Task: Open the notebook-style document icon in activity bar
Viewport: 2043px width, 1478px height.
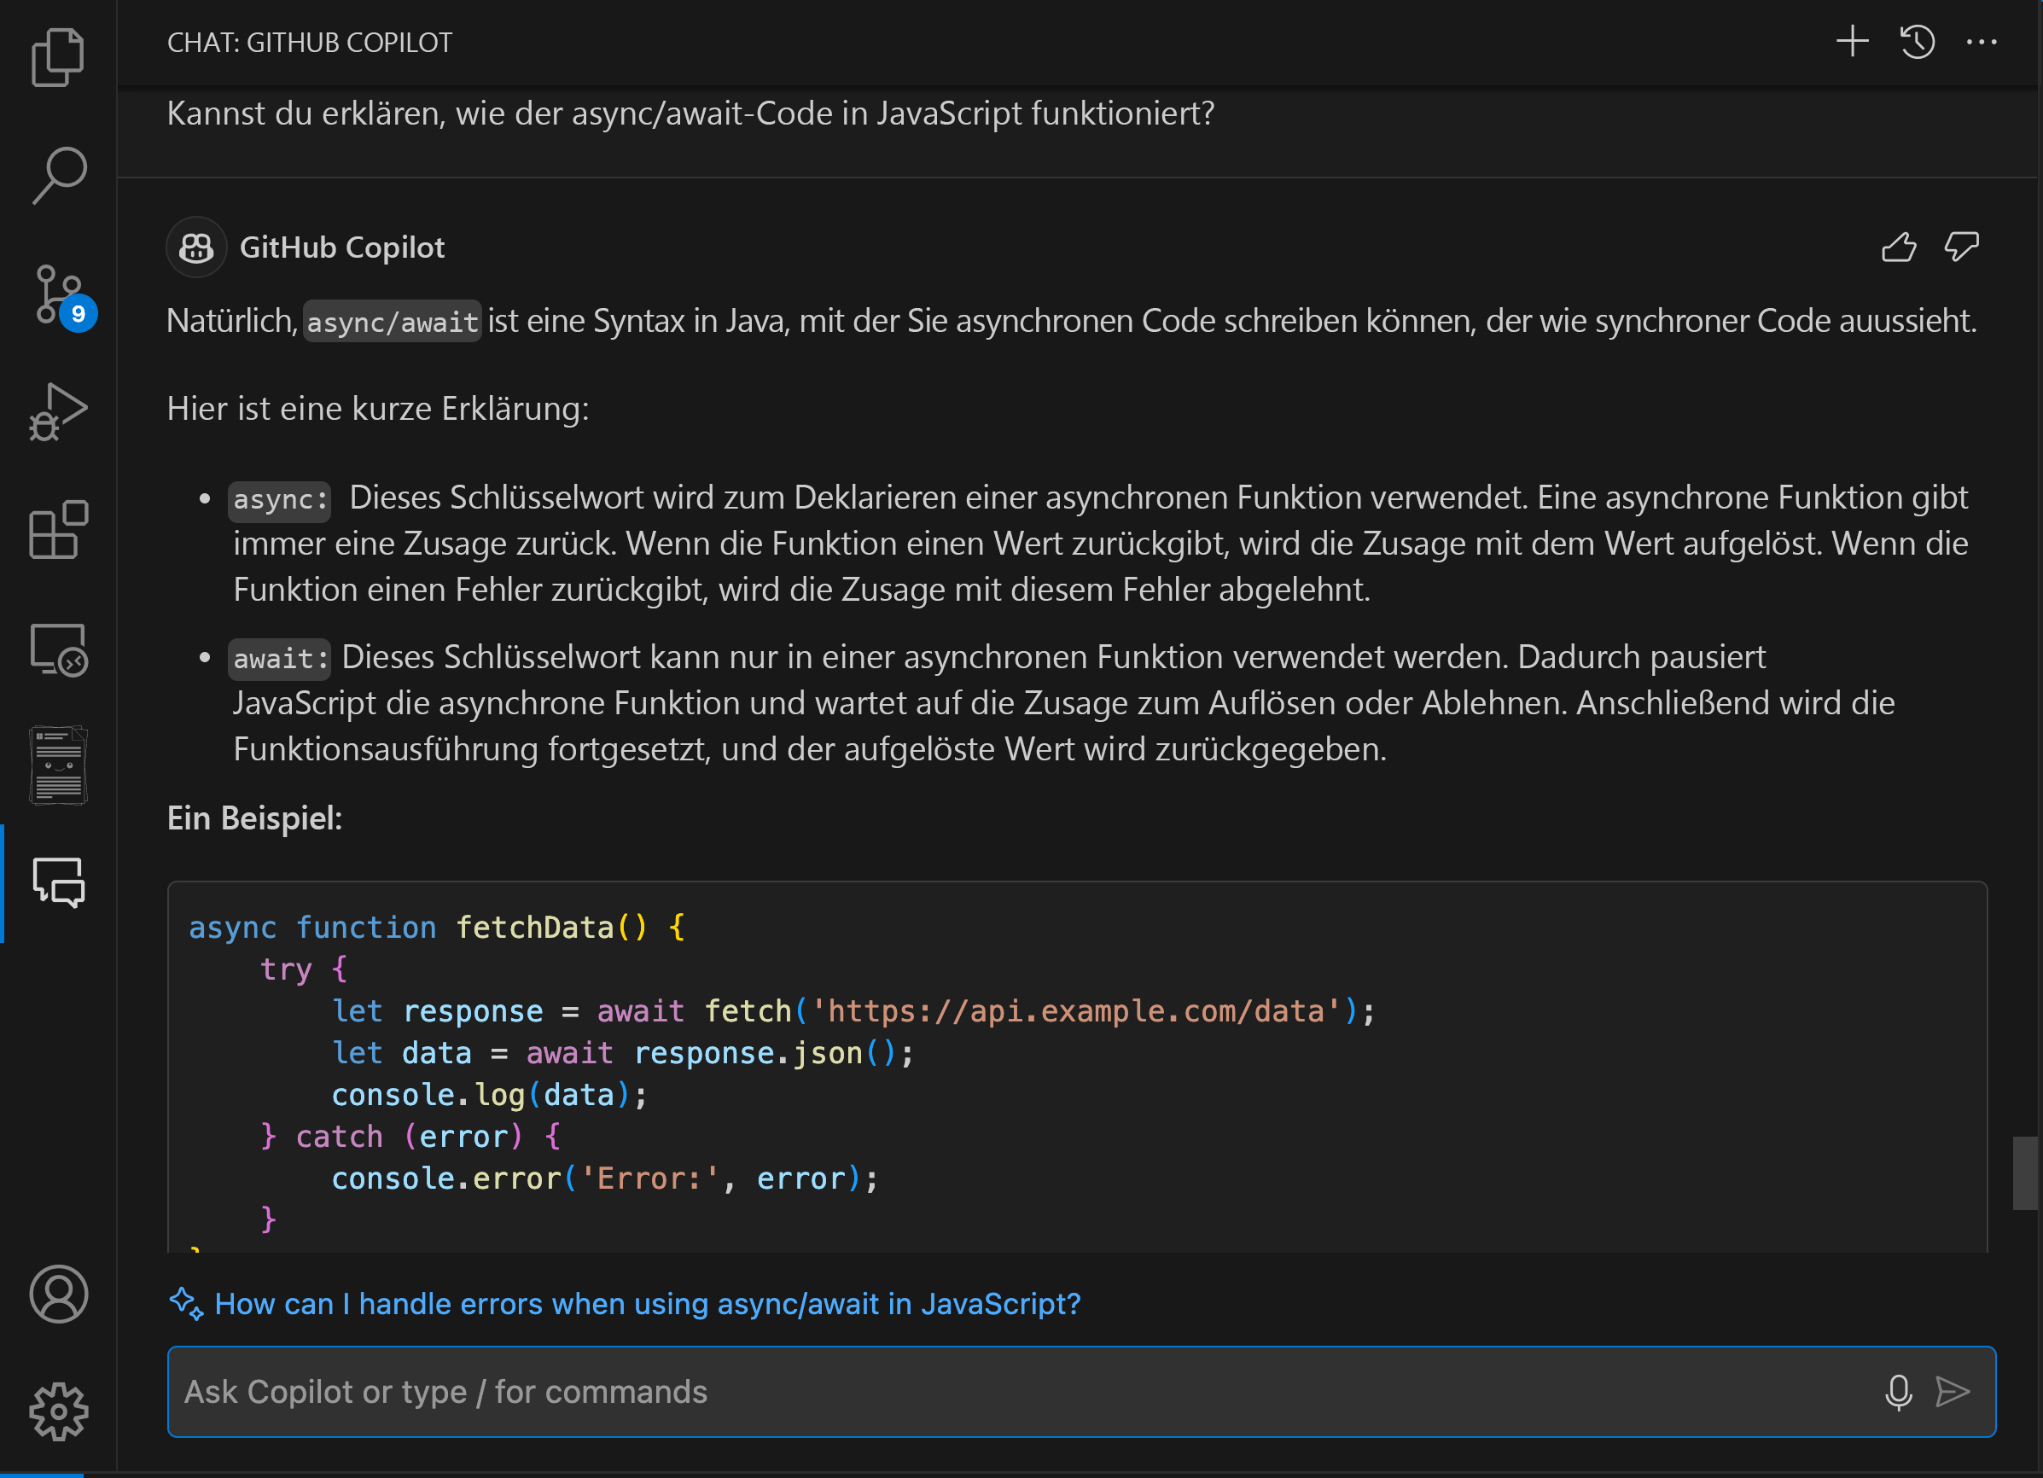Action: (x=59, y=765)
